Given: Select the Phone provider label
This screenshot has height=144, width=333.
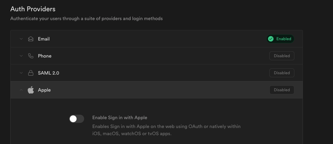Looking at the screenshot, I should (44, 56).
